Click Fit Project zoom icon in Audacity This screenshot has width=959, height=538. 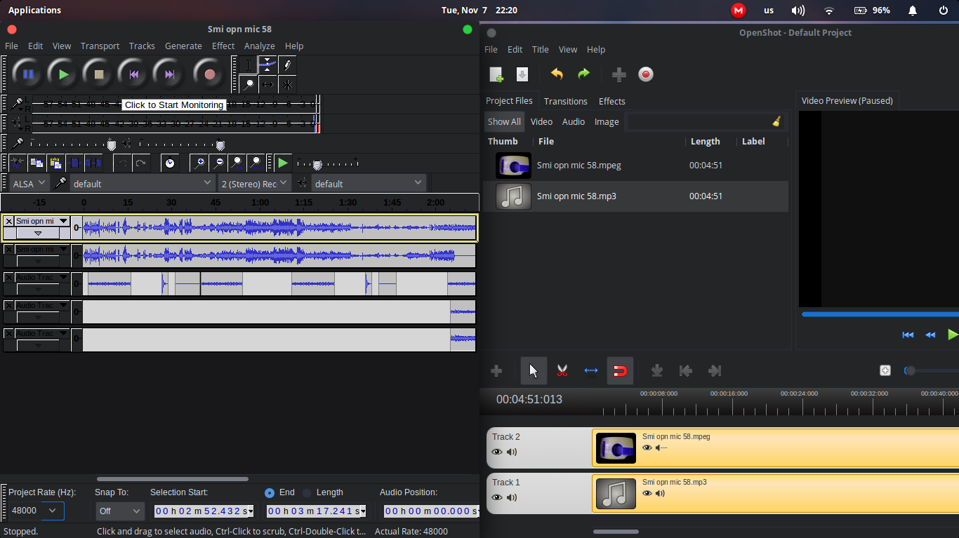click(256, 163)
